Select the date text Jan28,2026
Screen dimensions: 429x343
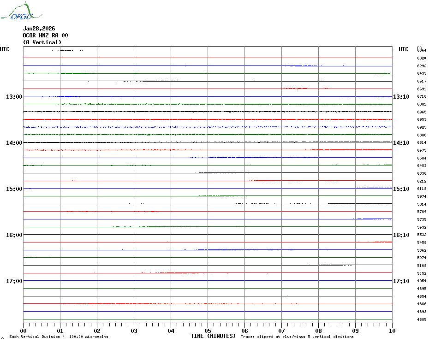(39, 29)
